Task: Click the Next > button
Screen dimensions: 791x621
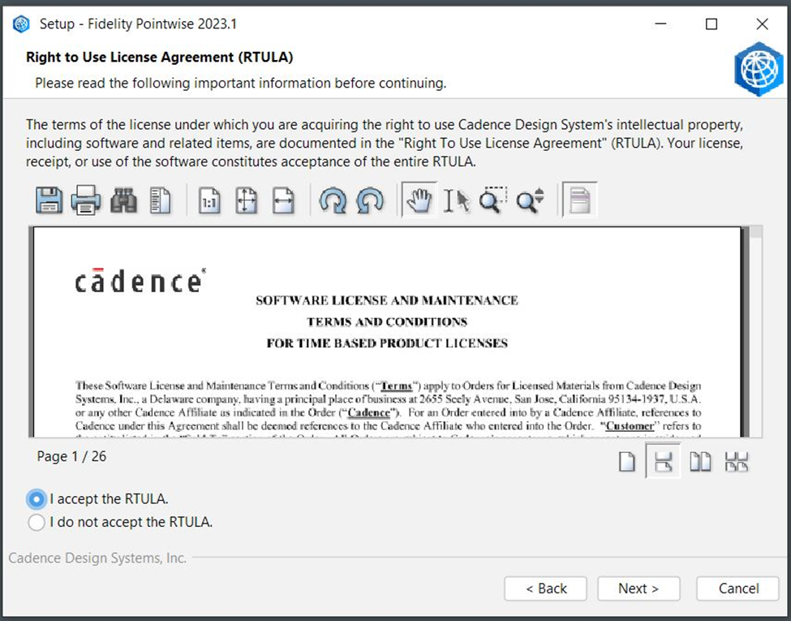Action: [x=638, y=589]
